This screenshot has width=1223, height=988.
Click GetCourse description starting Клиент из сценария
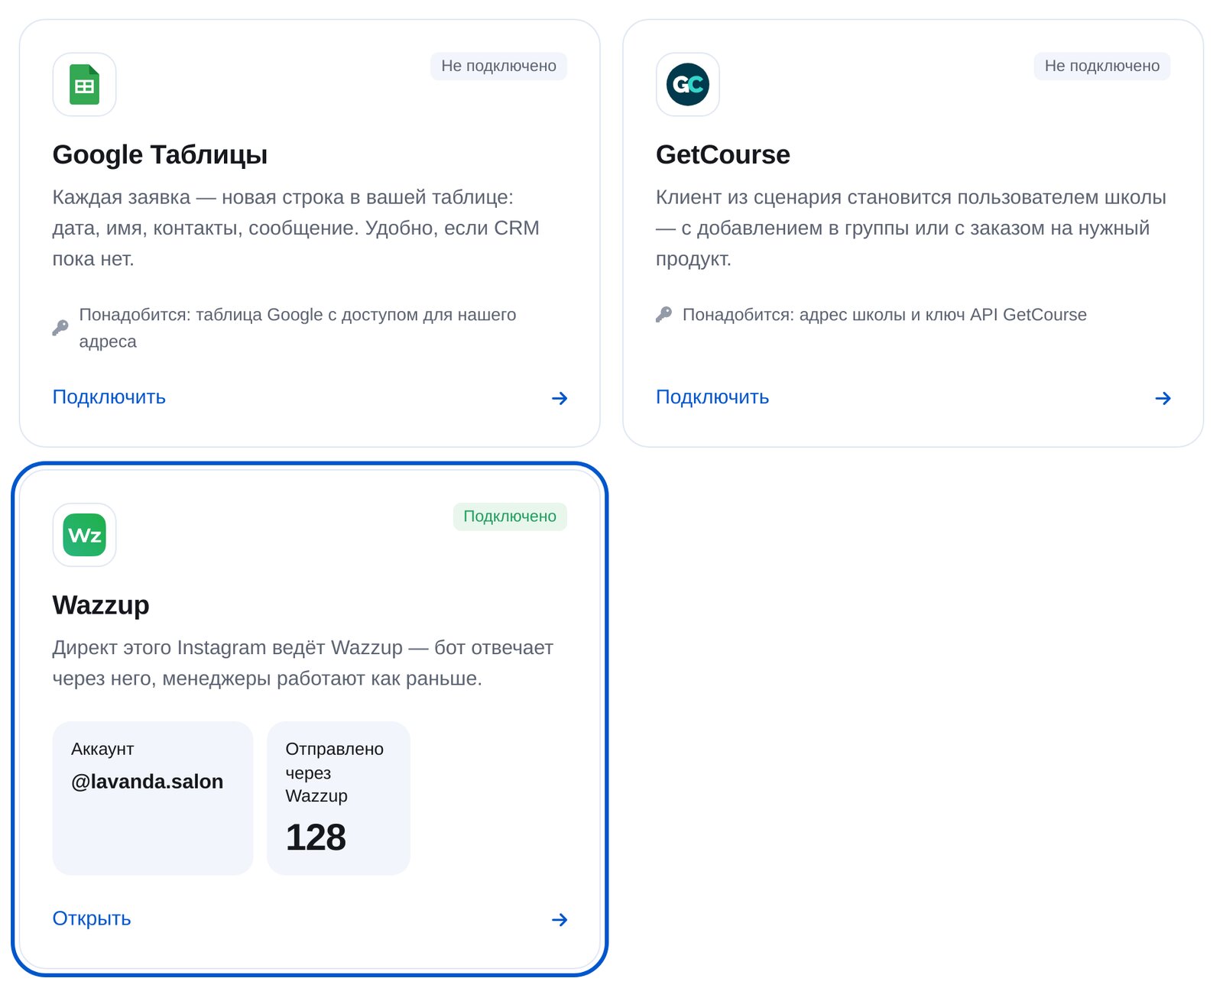click(x=911, y=228)
